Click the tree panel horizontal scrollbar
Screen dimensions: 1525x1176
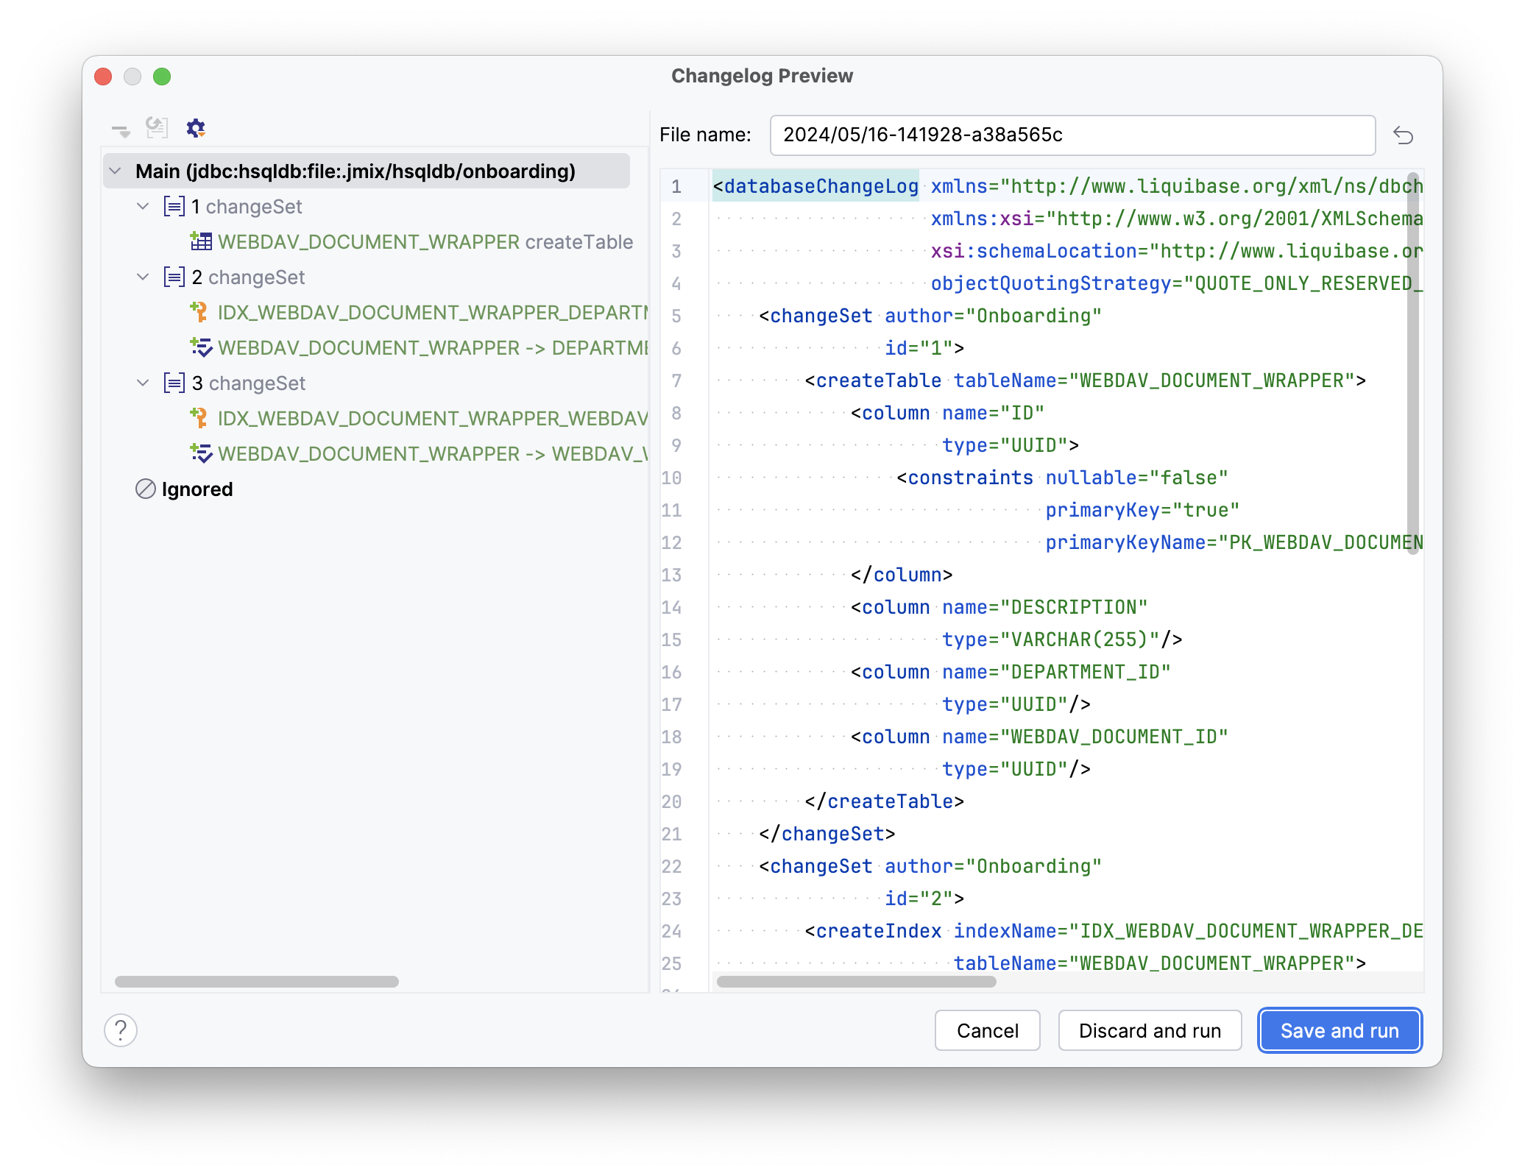[x=257, y=982]
